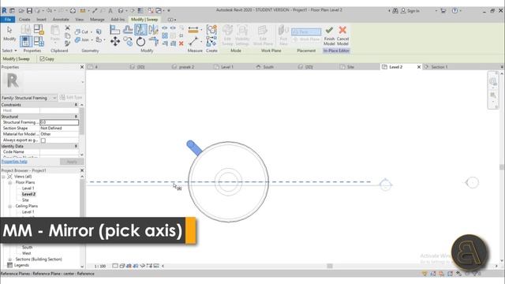The width and height of the screenshot is (505, 284).
Task: Click the 1 : 100 view scale
Action: click(x=100, y=267)
